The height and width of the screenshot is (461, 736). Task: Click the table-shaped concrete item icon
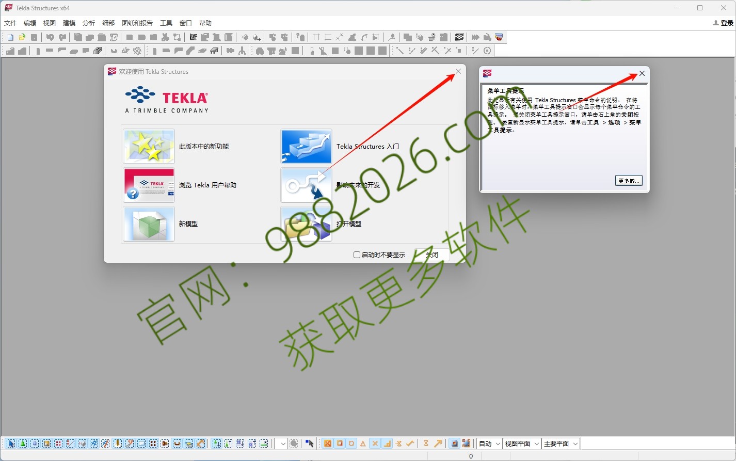(x=214, y=51)
